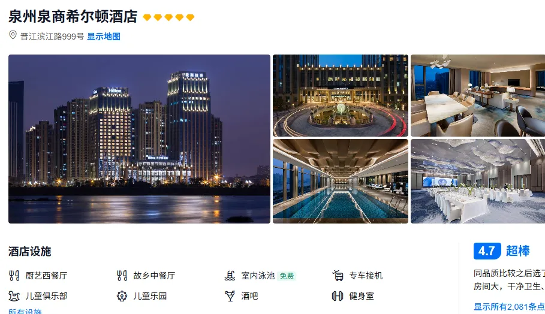The height and width of the screenshot is (314, 545).
Task: Open the 所有设施 all facilities link
Action: pos(25,311)
